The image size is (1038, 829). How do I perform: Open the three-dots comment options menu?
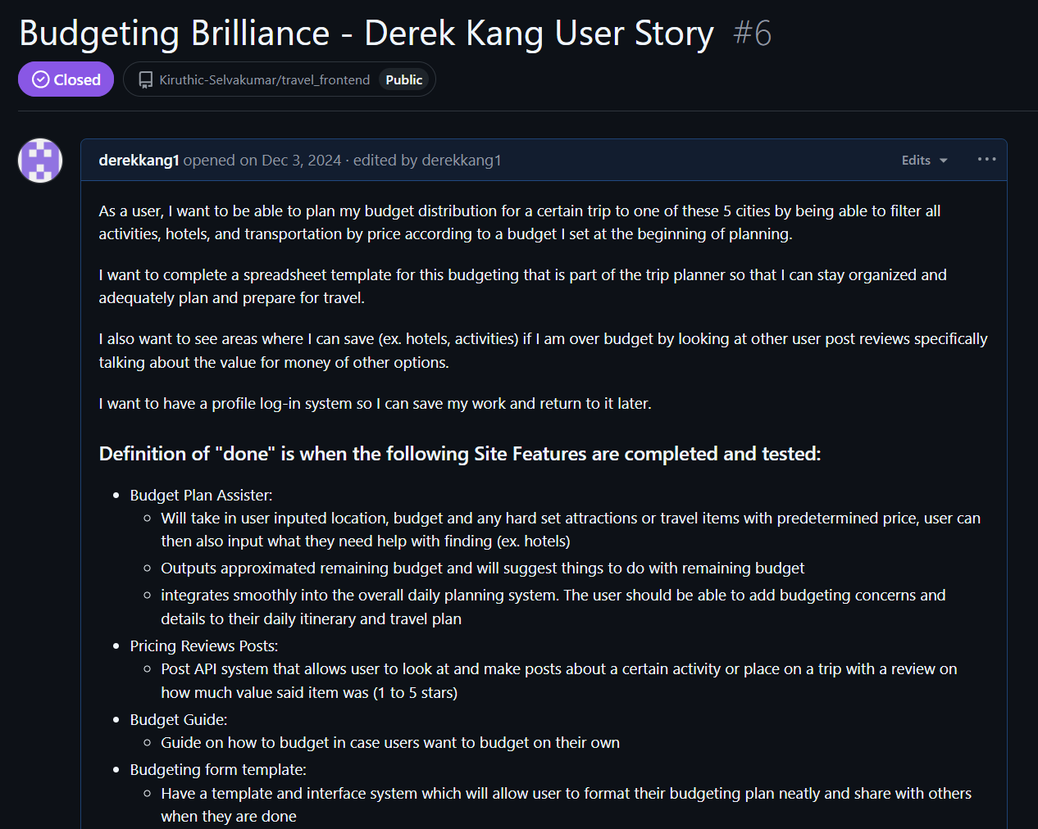tap(986, 160)
